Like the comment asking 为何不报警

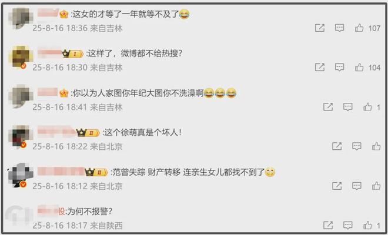point(367,225)
